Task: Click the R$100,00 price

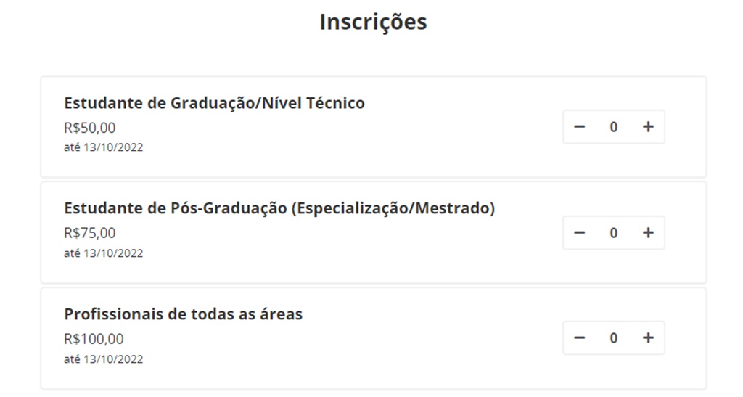Action: (94, 339)
